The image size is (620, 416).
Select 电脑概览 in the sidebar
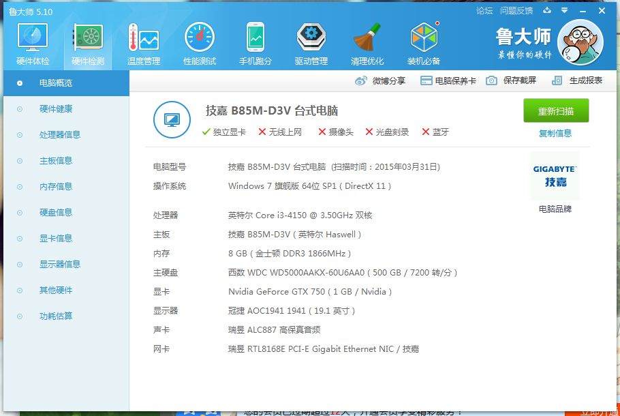tap(67, 83)
